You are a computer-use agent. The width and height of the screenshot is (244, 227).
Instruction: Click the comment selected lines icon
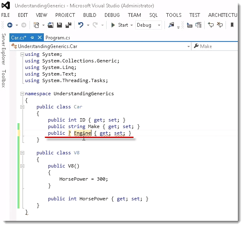click(211, 25)
